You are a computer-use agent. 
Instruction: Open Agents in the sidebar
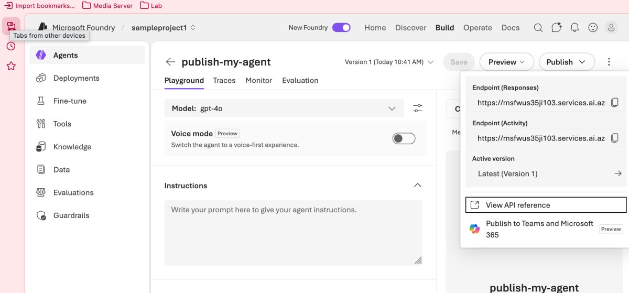pyautogui.click(x=86, y=55)
